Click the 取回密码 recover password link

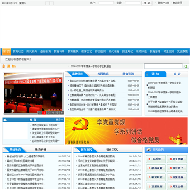(x=177, y=3)
